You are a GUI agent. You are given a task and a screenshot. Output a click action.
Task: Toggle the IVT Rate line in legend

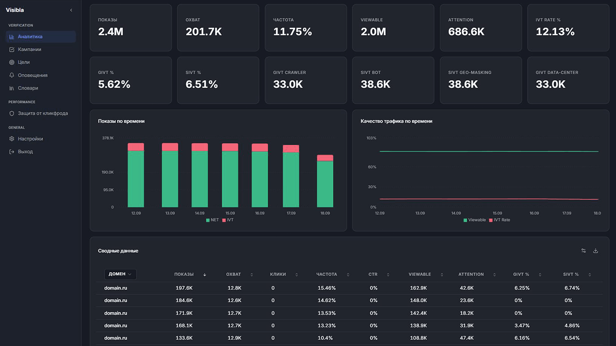[x=500, y=220]
